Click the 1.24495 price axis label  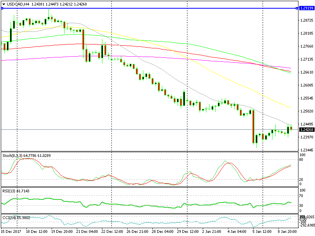tap(307, 124)
